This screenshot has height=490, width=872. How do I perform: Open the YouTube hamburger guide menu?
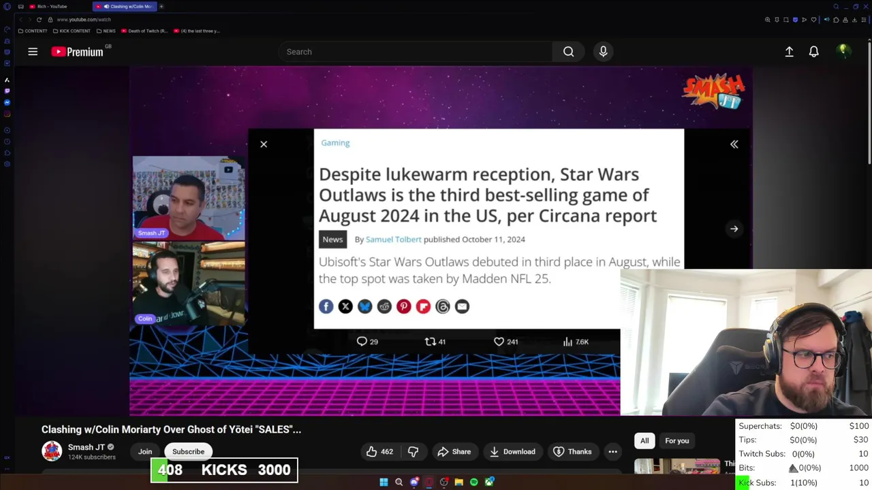pos(33,52)
